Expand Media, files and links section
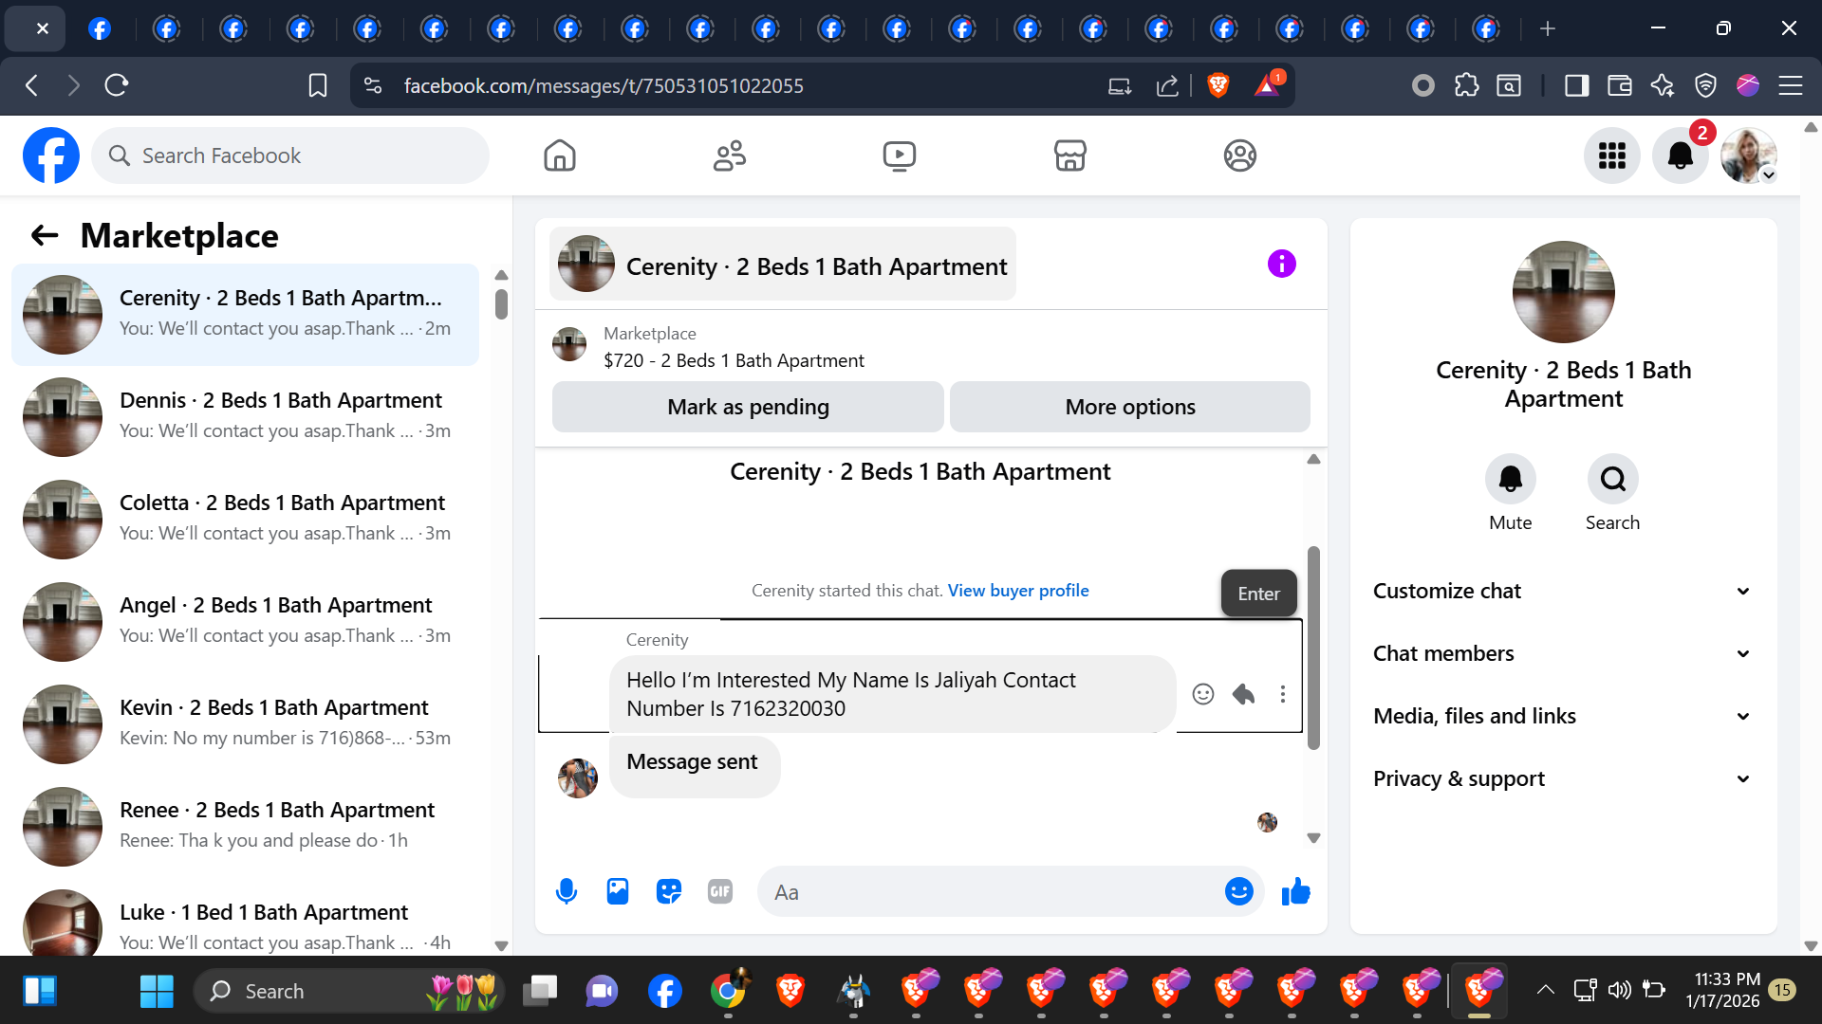The width and height of the screenshot is (1822, 1024). tap(1563, 716)
